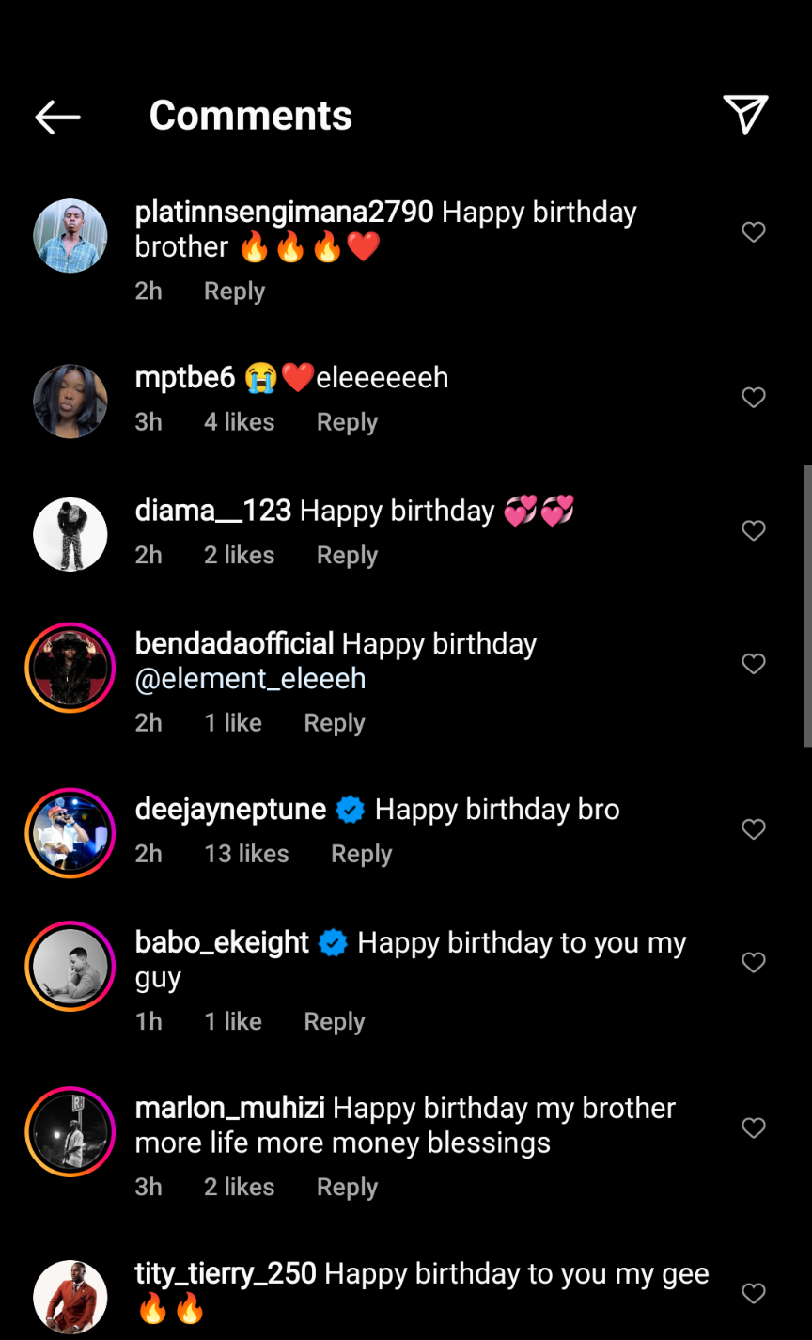Image resolution: width=812 pixels, height=1340 pixels.
Task: Like mptbe6's comment with heart icon
Action: tap(754, 398)
